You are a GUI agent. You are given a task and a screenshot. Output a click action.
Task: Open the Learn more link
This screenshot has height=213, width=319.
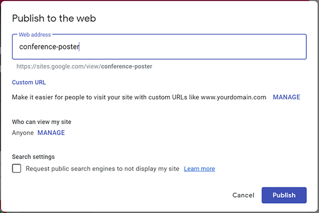pyautogui.click(x=199, y=169)
